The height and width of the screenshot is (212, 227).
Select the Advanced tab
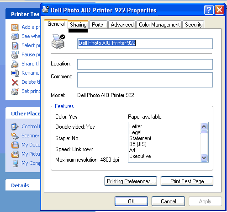click(x=122, y=25)
